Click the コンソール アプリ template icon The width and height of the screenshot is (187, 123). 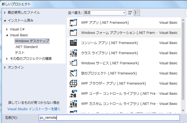click(73, 43)
